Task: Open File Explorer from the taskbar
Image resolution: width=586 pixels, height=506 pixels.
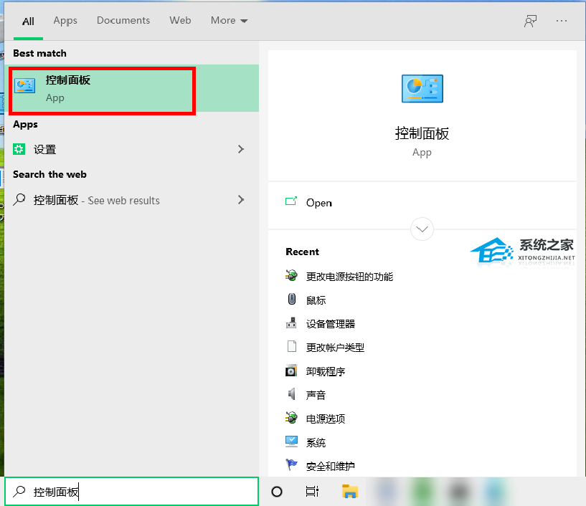Action: [x=350, y=492]
